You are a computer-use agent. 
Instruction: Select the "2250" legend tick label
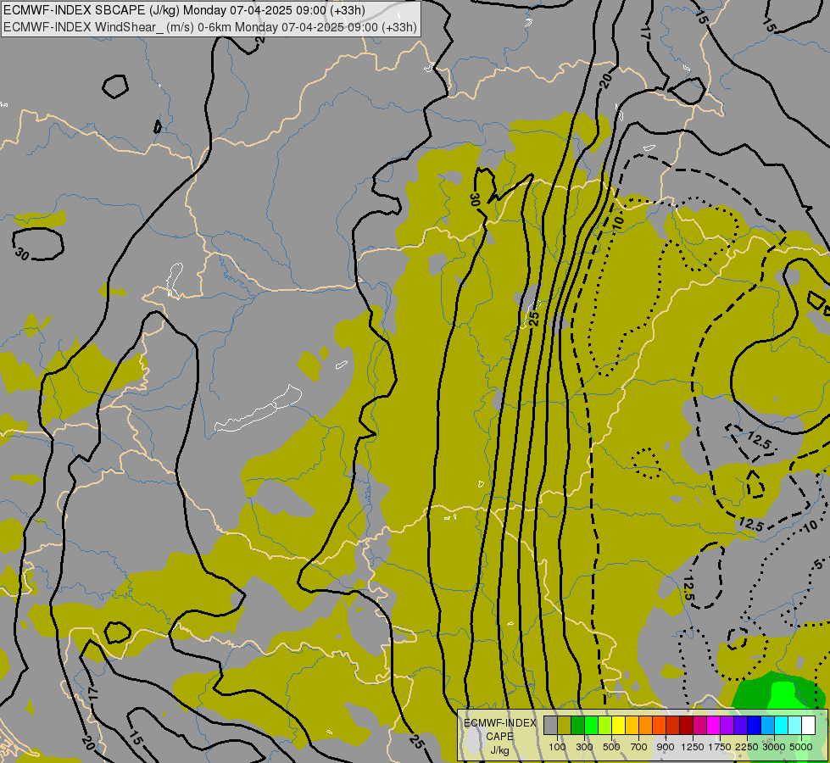pyautogui.click(x=747, y=747)
